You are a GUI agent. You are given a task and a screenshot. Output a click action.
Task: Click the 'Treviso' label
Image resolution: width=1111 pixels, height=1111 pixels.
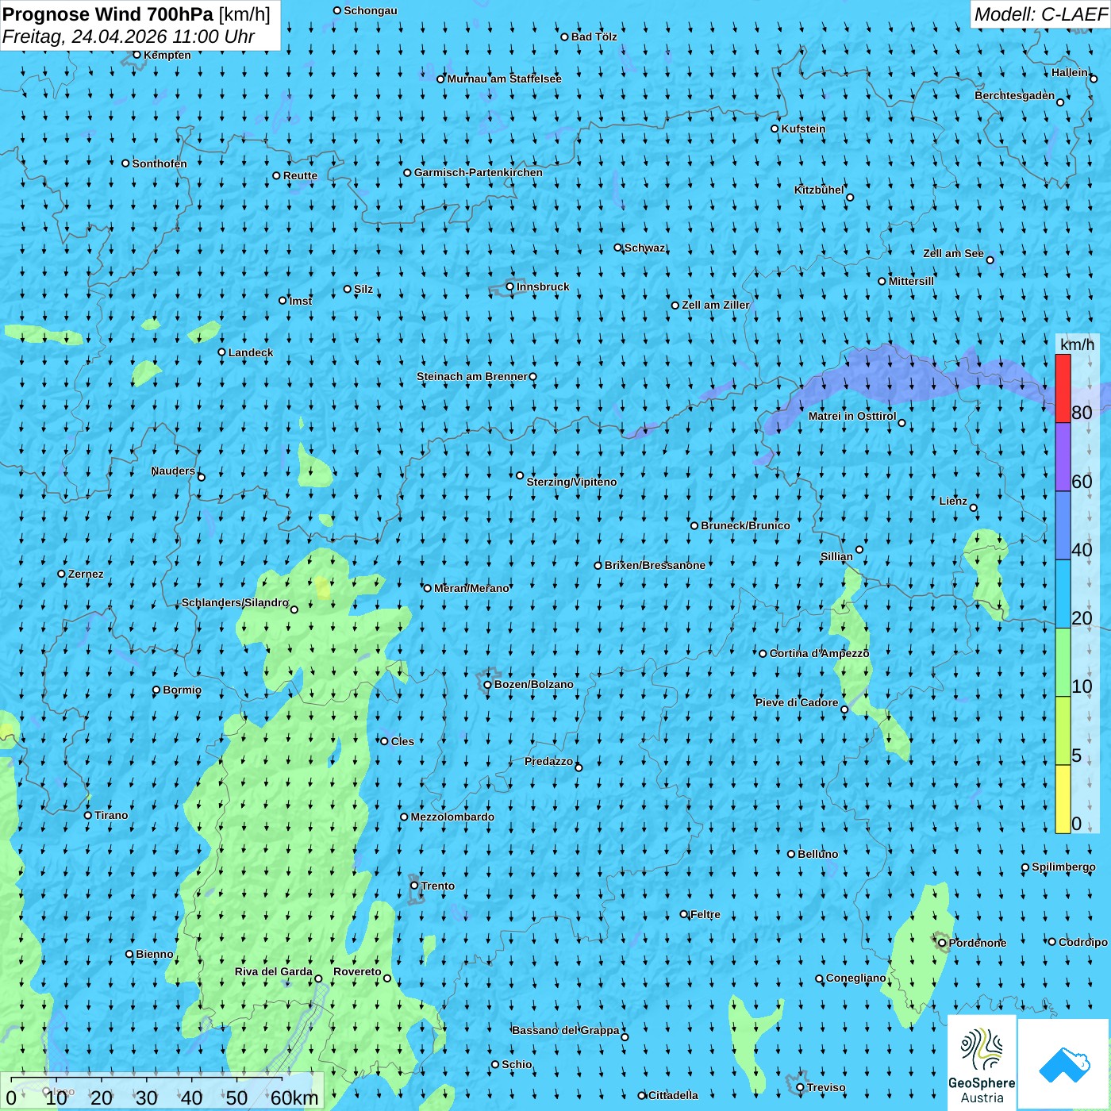point(826,1087)
